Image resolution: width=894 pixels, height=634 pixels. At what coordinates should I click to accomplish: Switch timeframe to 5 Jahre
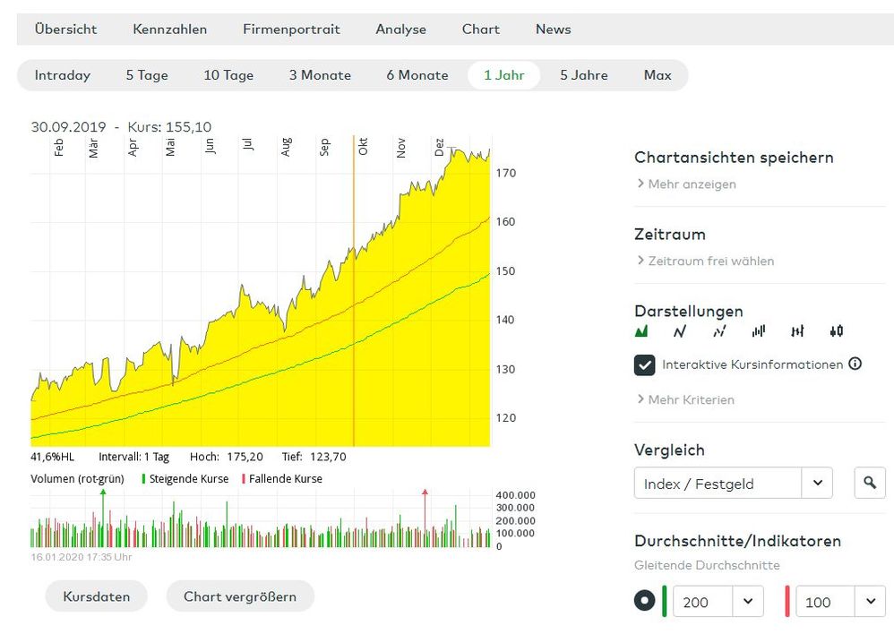[x=584, y=75]
